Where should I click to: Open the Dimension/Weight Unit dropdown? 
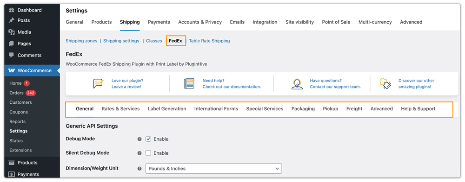click(x=213, y=169)
